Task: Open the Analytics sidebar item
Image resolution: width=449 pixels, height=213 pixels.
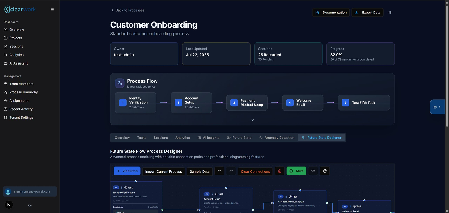Action: click(x=16, y=55)
